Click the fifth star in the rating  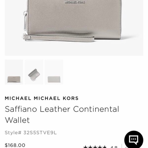104,147
